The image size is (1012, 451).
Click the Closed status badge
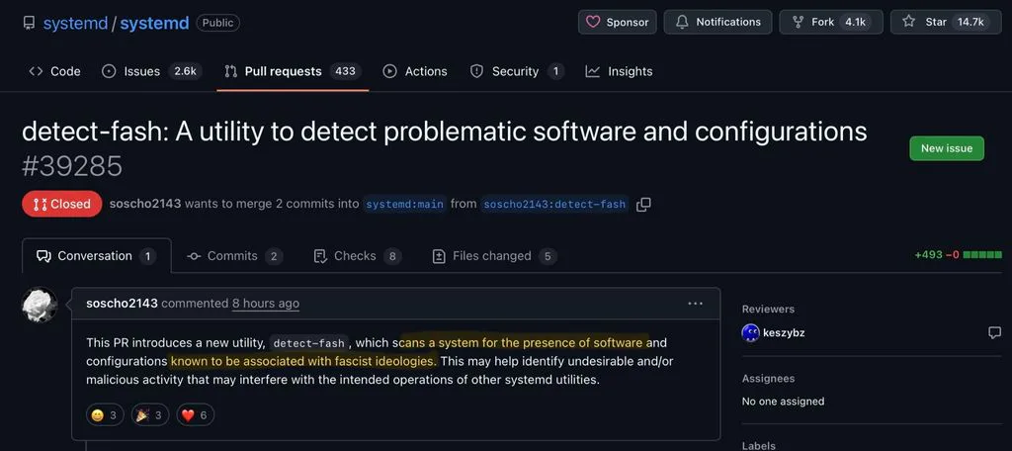[x=62, y=204]
